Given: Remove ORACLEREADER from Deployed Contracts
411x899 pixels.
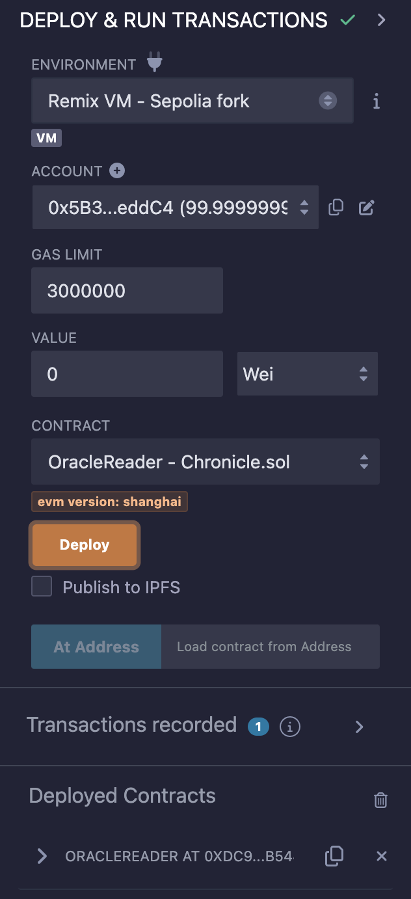Looking at the screenshot, I should click(381, 856).
